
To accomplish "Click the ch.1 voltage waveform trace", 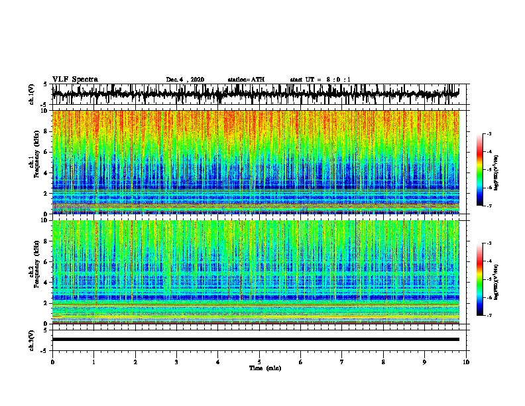I will click(255, 94).
